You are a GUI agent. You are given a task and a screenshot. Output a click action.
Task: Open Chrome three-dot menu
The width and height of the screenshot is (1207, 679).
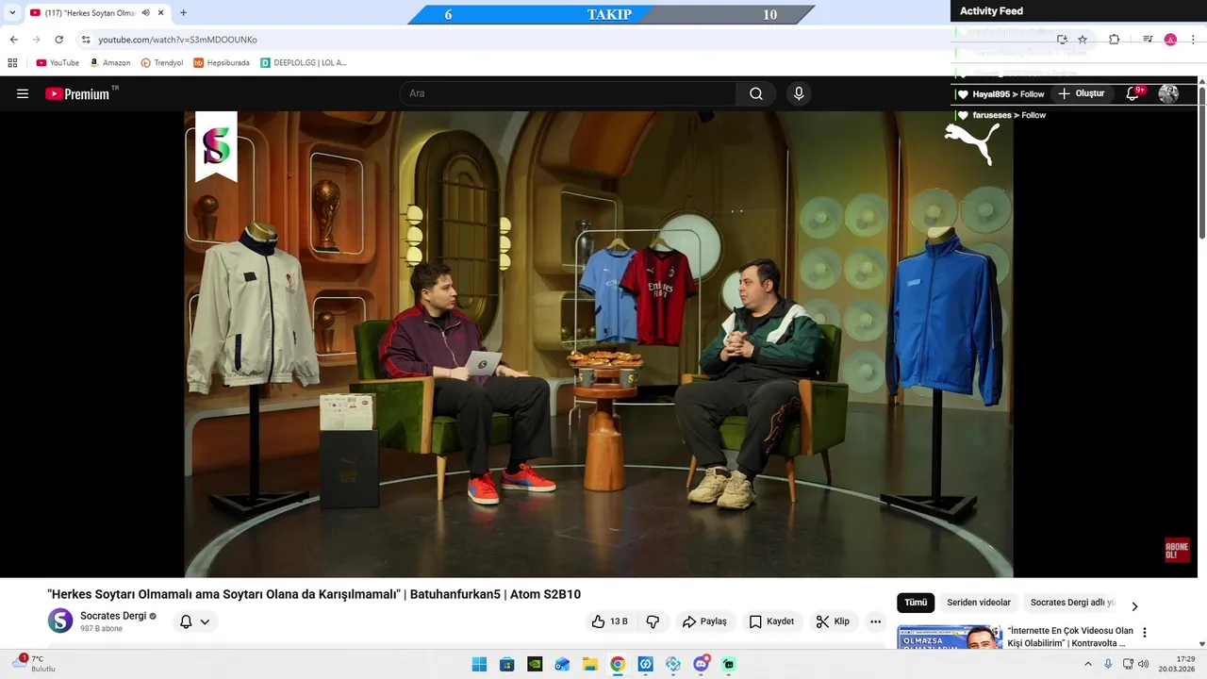[1194, 40]
